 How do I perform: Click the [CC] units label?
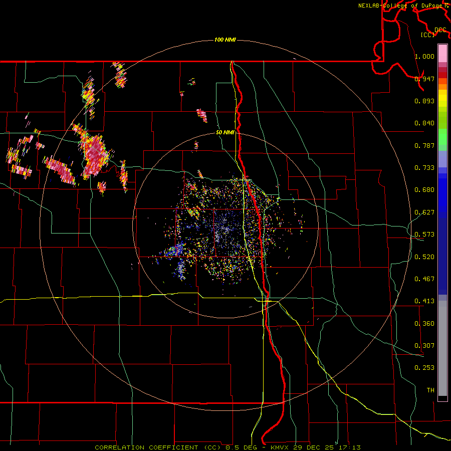tap(428, 35)
